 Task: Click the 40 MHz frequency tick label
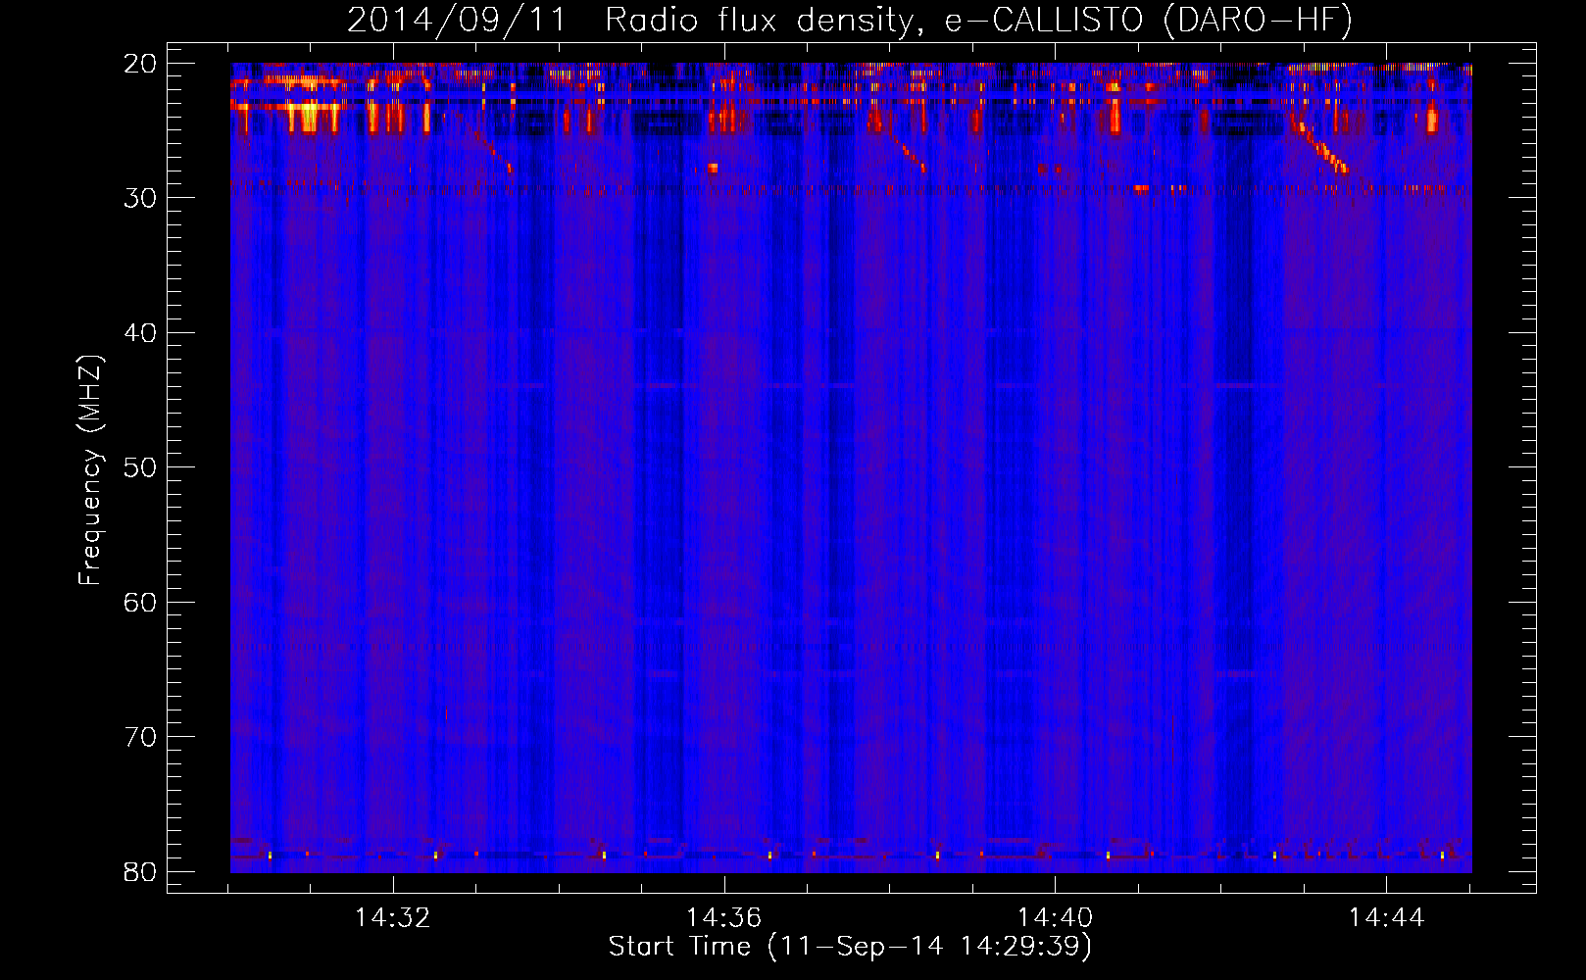point(140,333)
